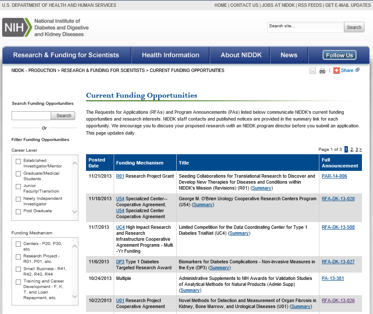This screenshot has height=314, width=373.
Task: Open the RFA-DK-13-020 announcement
Action: [x=338, y=199]
